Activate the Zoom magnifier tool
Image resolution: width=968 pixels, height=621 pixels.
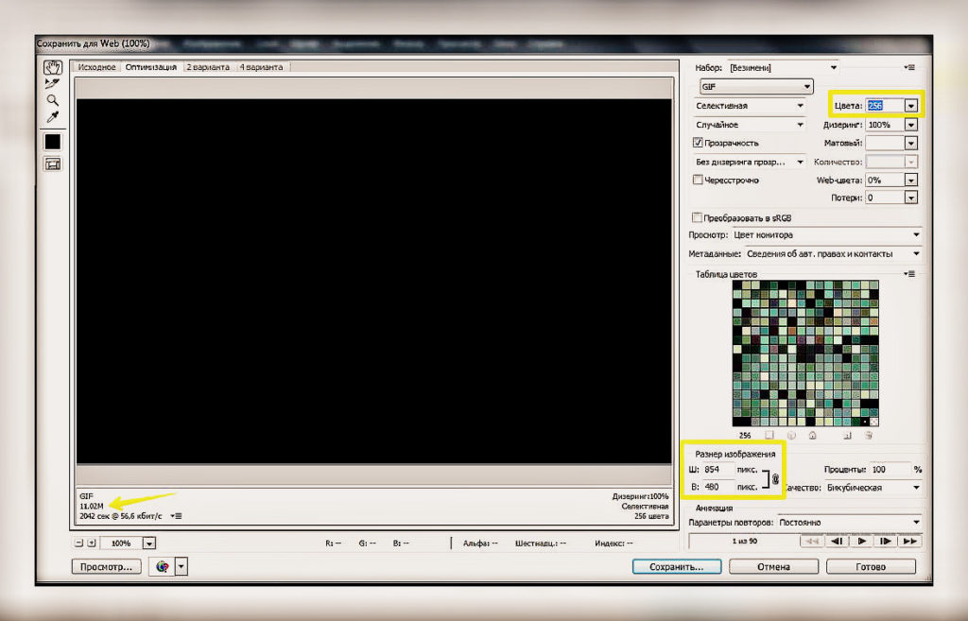point(53,100)
